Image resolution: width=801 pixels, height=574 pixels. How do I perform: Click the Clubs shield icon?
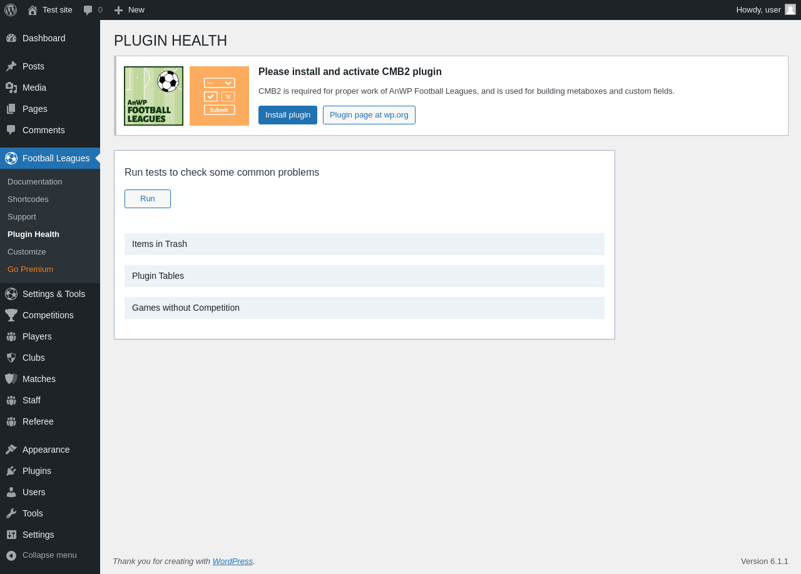[x=11, y=358]
